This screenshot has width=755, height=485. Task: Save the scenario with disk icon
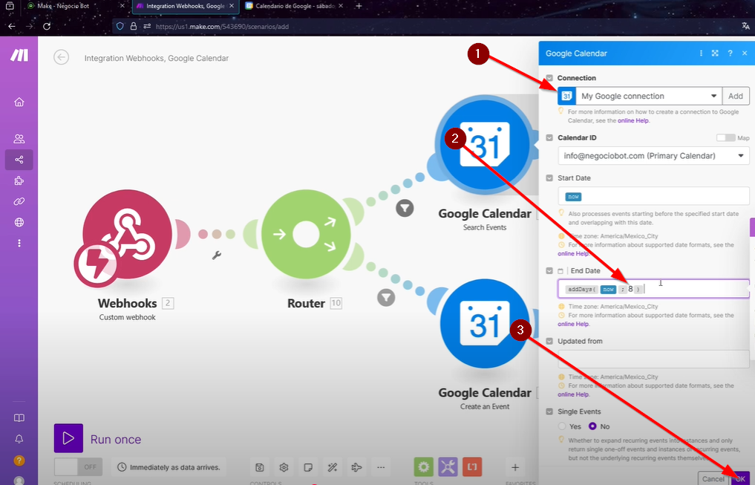[x=260, y=467]
